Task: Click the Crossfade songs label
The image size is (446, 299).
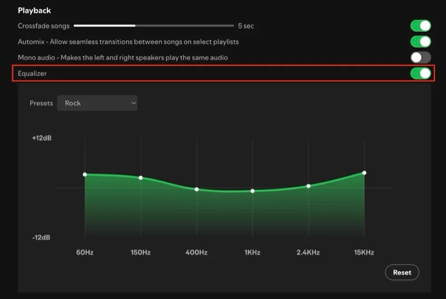Action: click(43, 26)
